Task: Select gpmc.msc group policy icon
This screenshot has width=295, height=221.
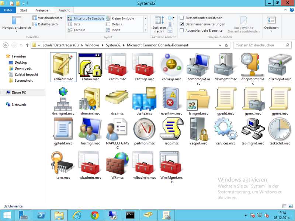Action: 253,99
